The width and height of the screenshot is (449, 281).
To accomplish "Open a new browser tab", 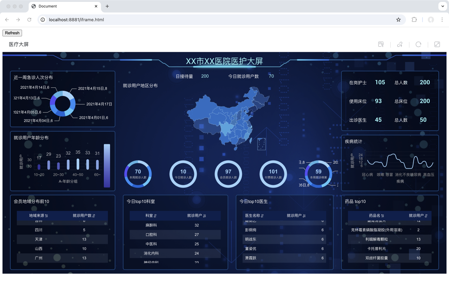I will [x=107, y=6].
